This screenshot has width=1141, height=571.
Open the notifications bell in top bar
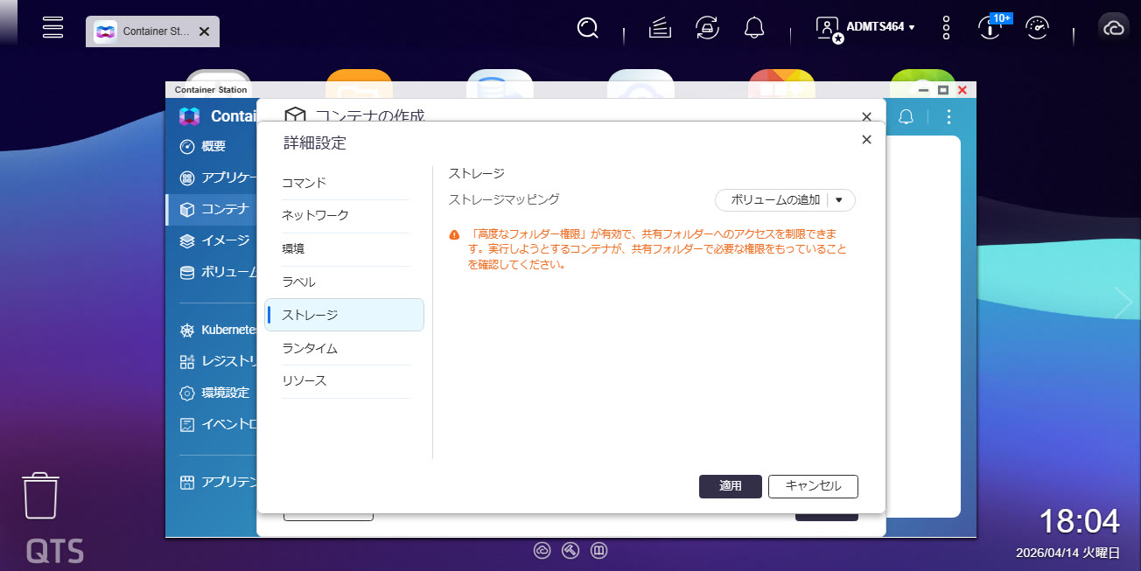coord(754,28)
